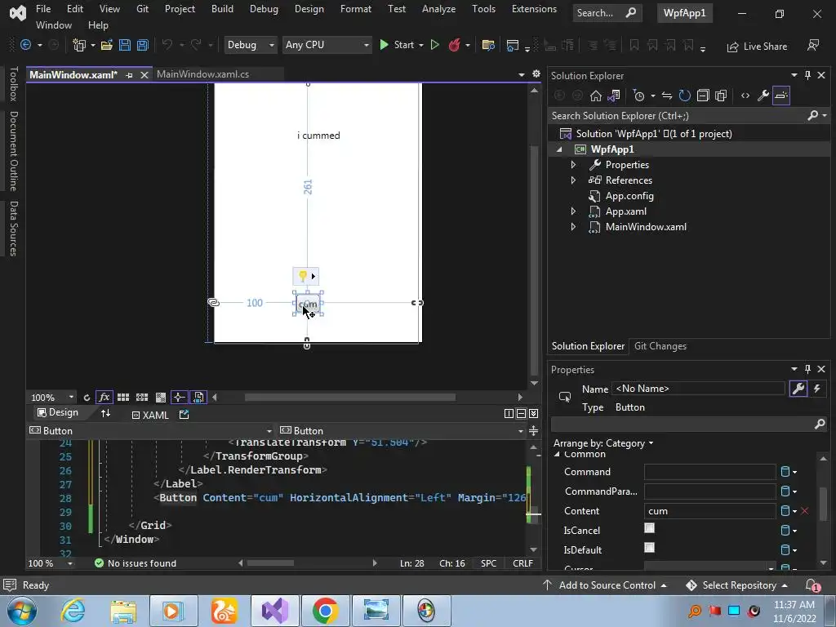The width and height of the screenshot is (836, 627).
Task: Click View Code angle brackets icon
Action: tap(745, 96)
